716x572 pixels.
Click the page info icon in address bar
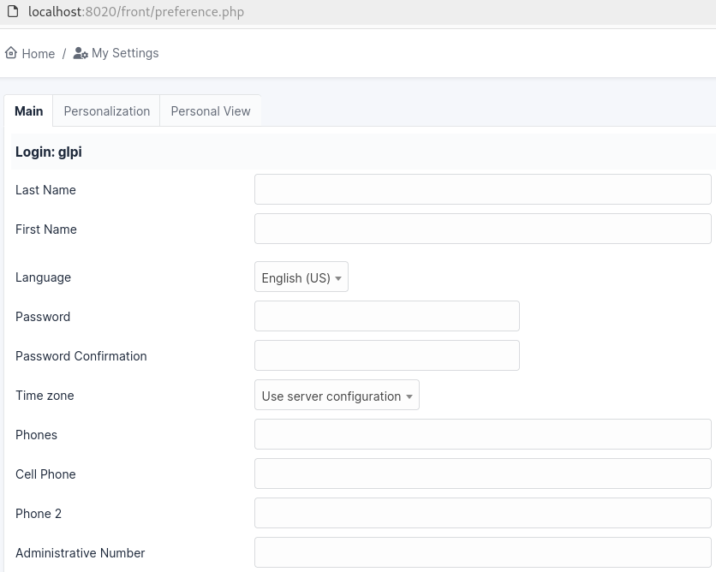click(12, 12)
